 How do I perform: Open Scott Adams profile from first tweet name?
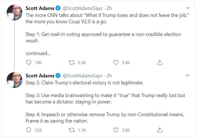pos(40,8)
